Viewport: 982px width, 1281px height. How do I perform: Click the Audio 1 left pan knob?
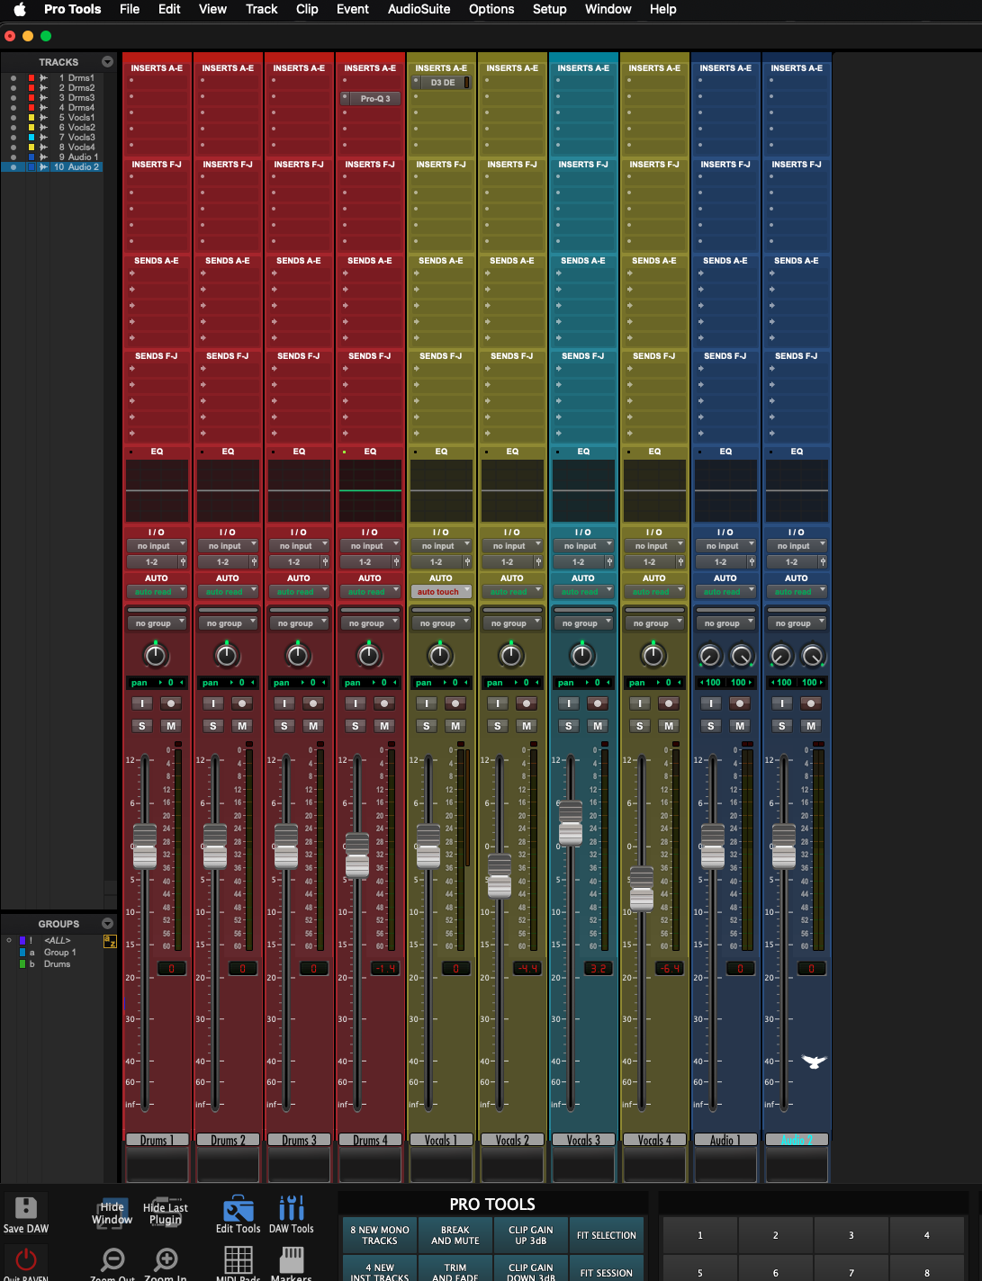[x=710, y=655]
